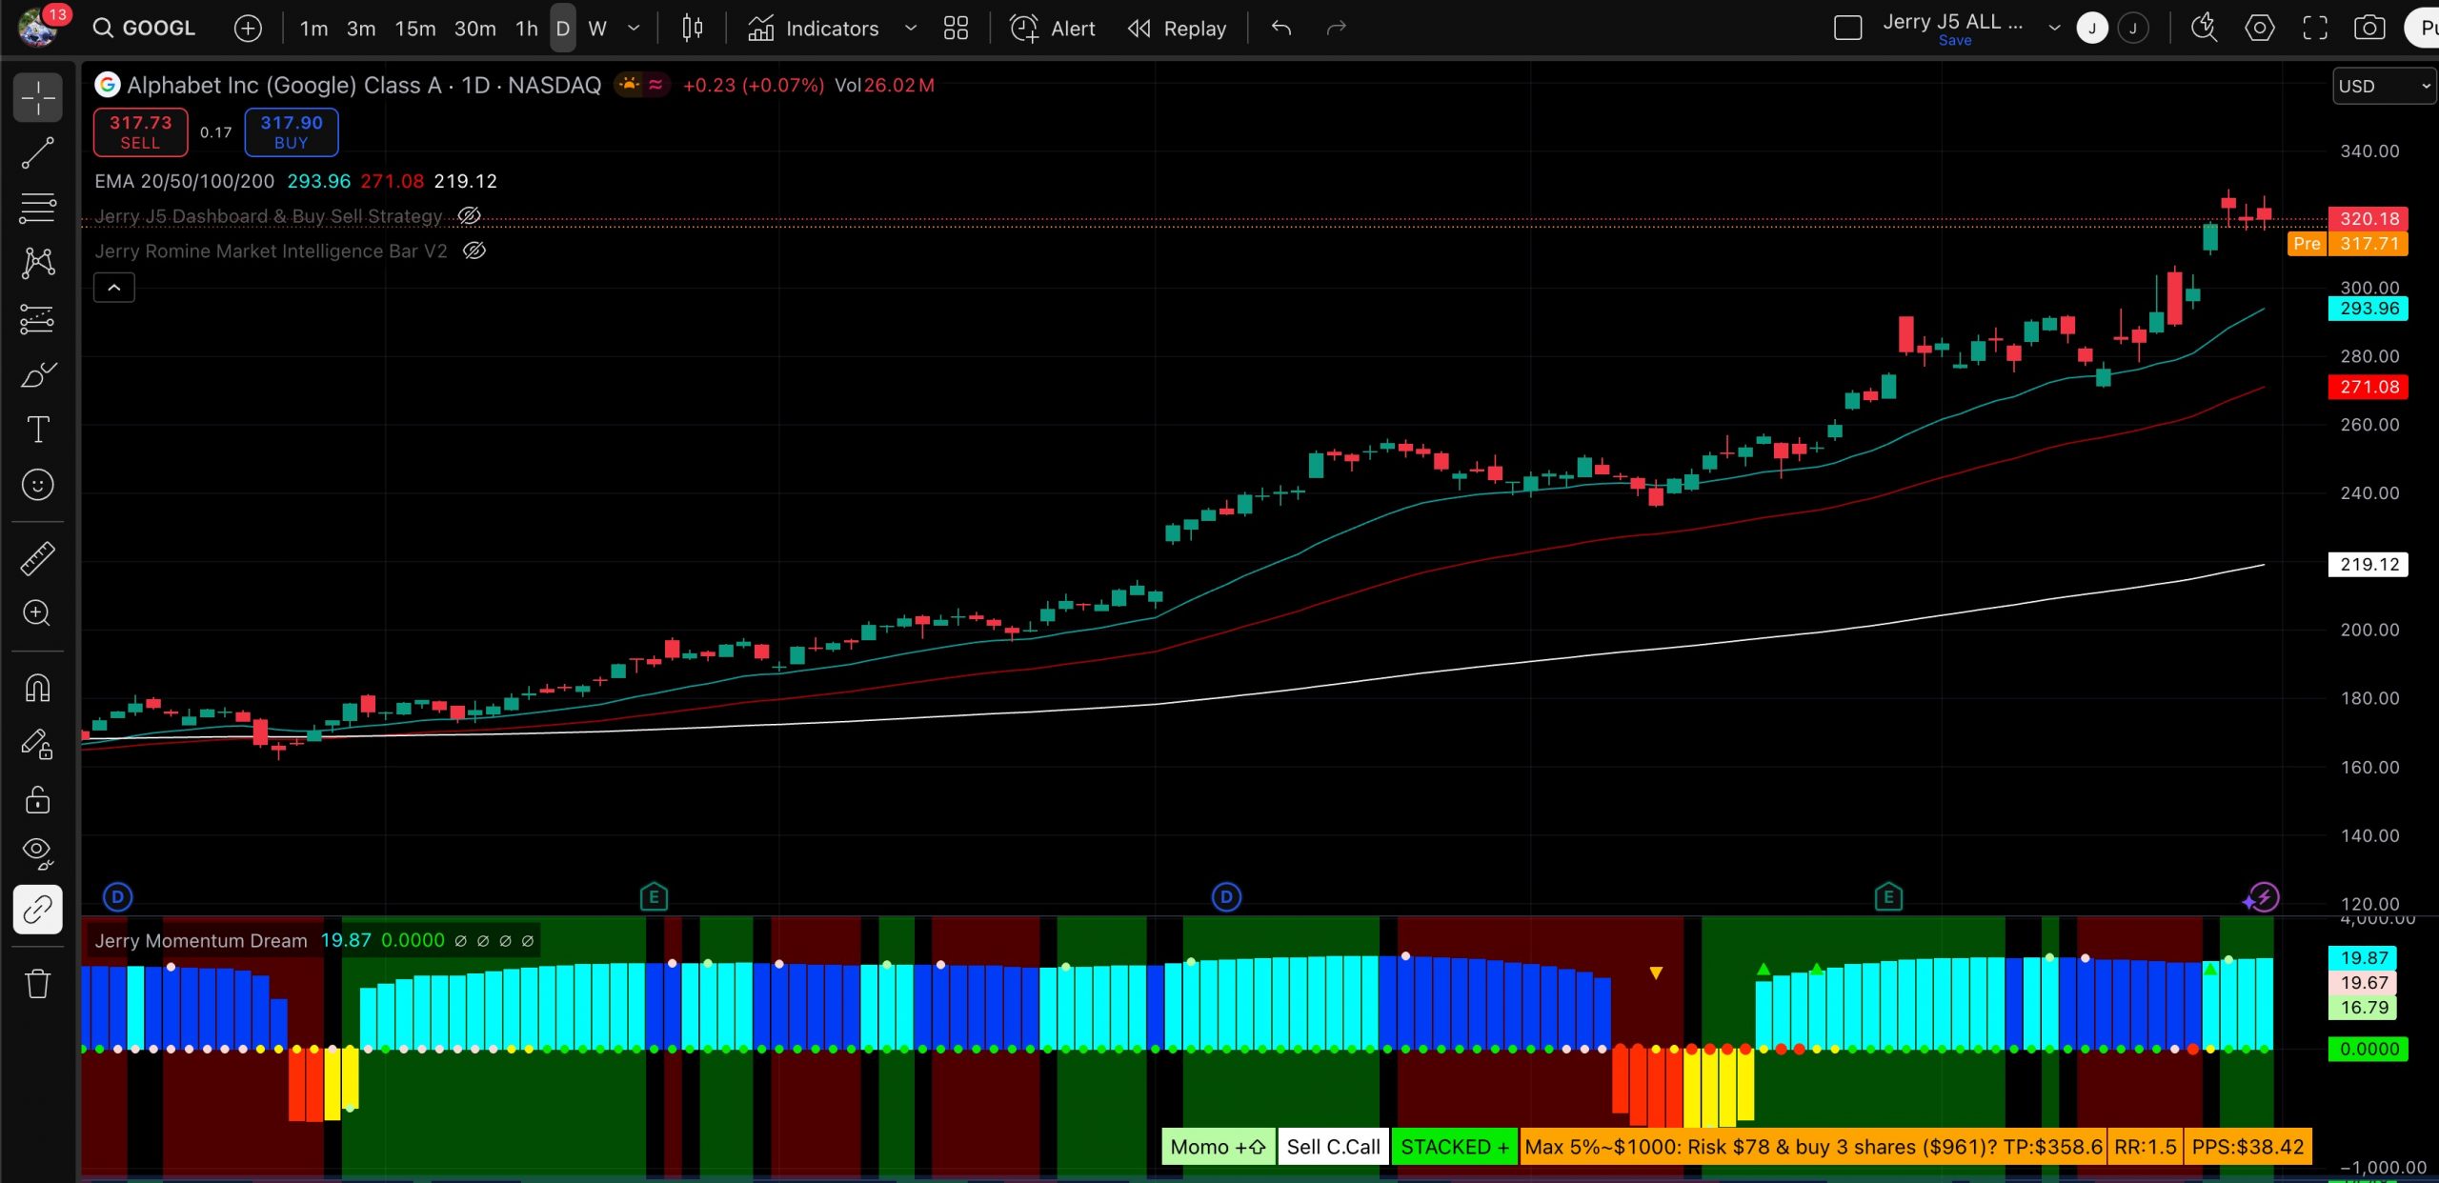Switch to the 15m timeframe
The width and height of the screenshot is (2439, 1183).
click(414, 29)
